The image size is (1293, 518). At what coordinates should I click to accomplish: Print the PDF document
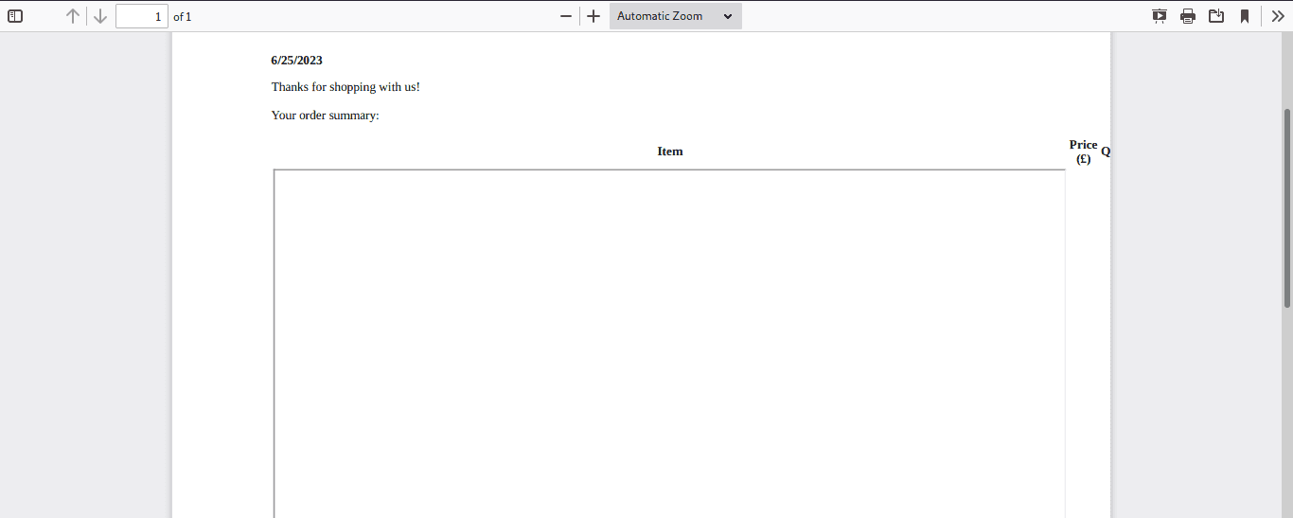[x=1188, y=16]
